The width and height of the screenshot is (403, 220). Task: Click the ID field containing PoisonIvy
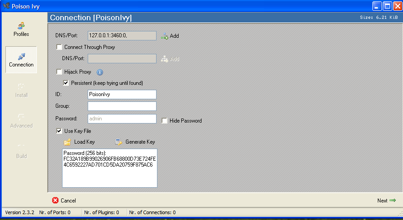[122, 95]
